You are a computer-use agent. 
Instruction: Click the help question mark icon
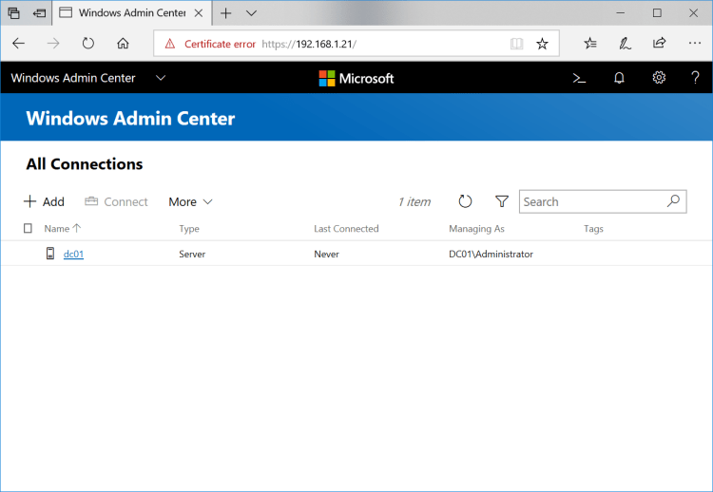coord(695,78)
